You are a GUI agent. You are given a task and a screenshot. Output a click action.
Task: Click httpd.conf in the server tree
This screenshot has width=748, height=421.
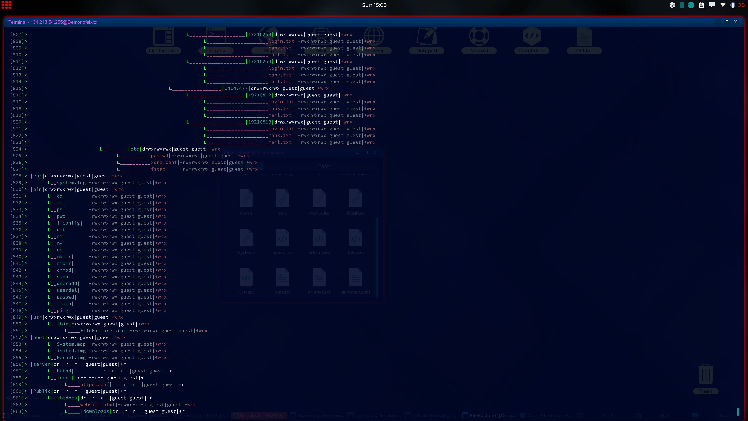click(94, 384)
